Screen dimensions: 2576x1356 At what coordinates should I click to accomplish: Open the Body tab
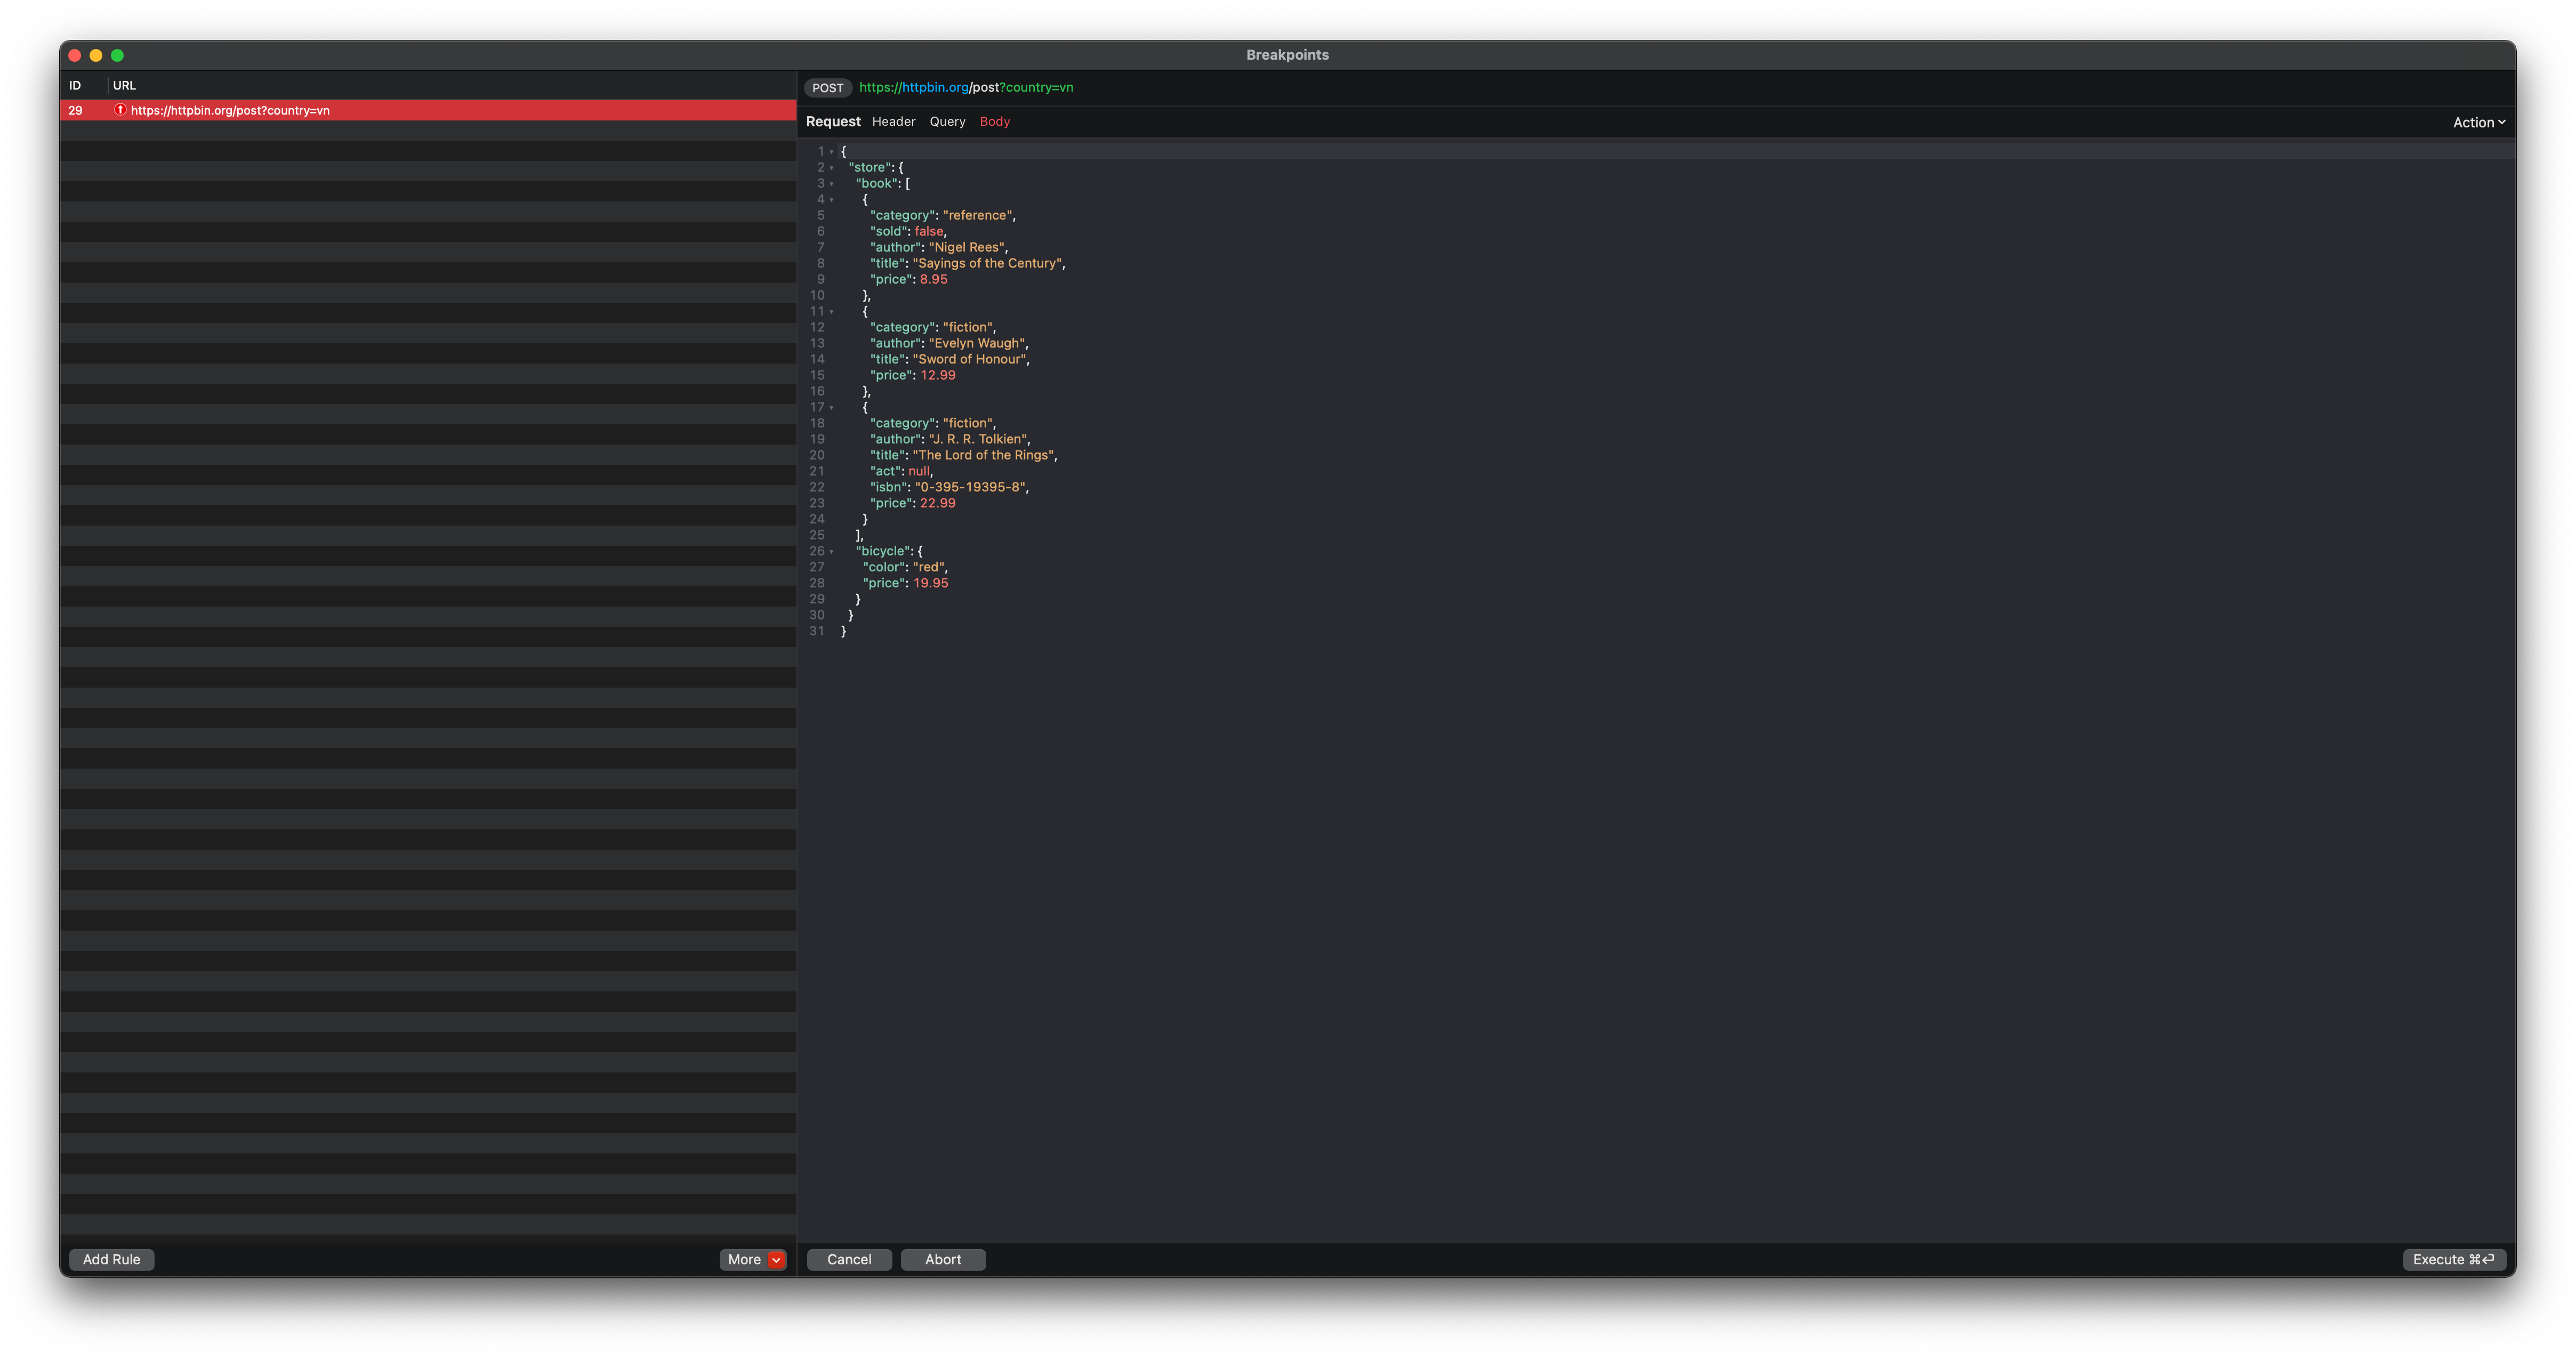pos(994,121)
